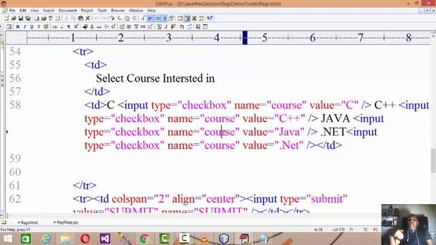Open the Search menu

coord(48,11)
